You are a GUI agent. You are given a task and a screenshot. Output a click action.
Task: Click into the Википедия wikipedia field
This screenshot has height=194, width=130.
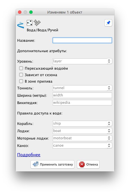(82, 103)
